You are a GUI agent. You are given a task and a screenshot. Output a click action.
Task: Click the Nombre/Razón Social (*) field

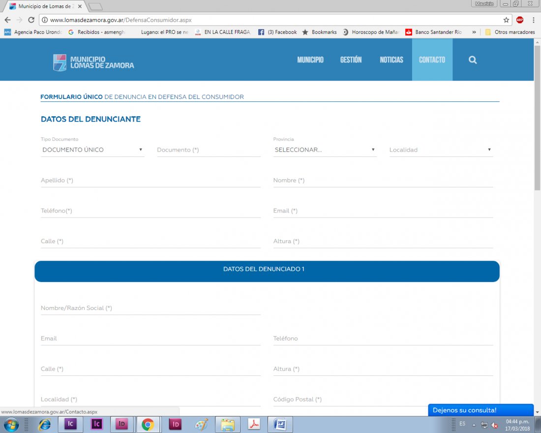150,308
